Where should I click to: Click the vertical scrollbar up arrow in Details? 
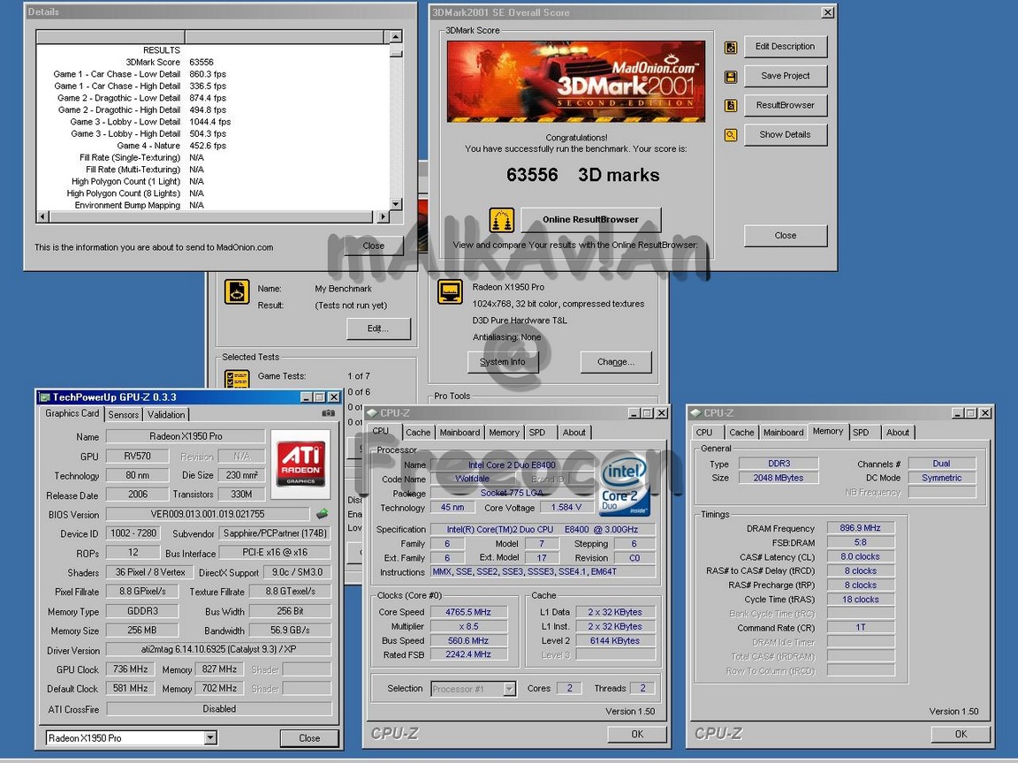[x=395, y=37]
